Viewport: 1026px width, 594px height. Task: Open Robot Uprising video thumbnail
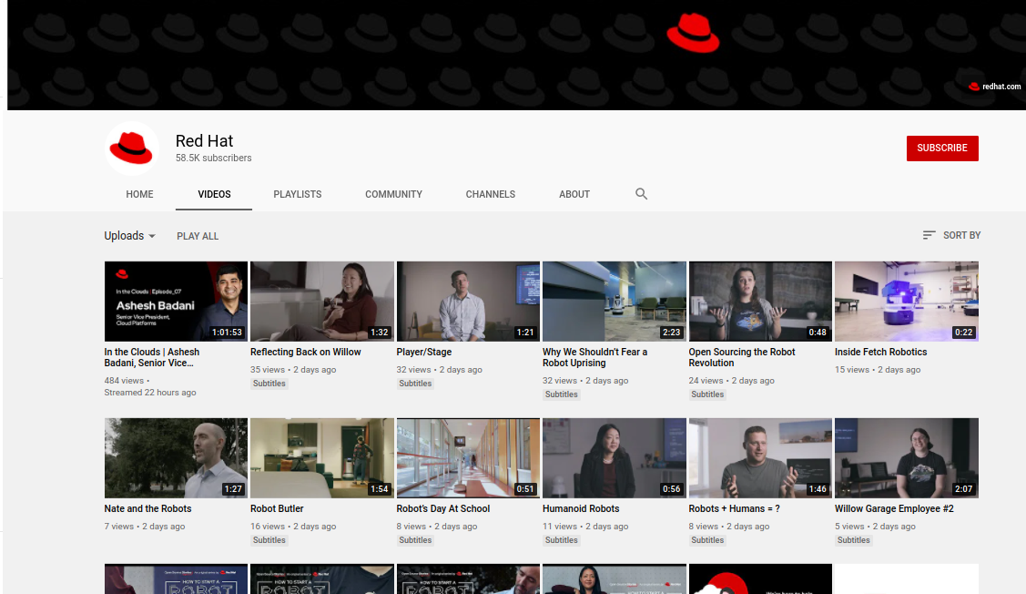pos(615,302)
